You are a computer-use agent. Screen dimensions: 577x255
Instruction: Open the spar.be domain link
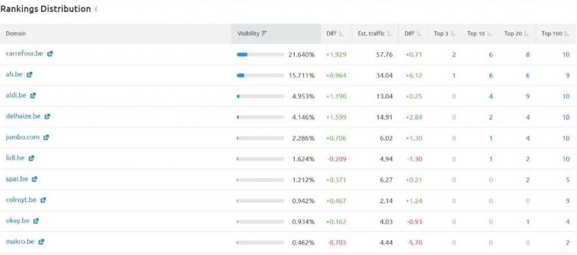16,180
